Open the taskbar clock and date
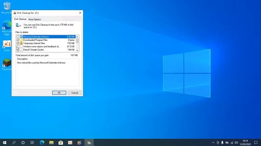This screenshot has width=261, height=146. (245, 142)
